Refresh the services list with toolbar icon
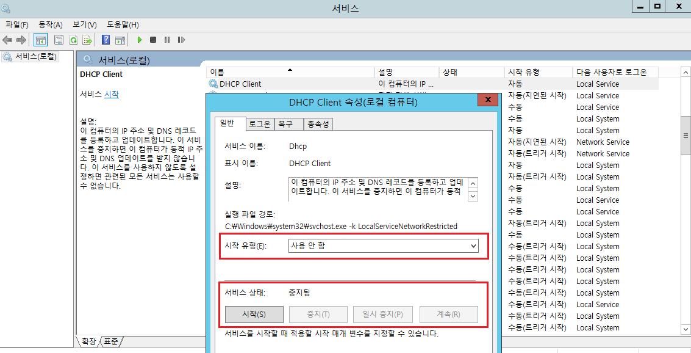This screenshot has height=353, width=691. 73,40
